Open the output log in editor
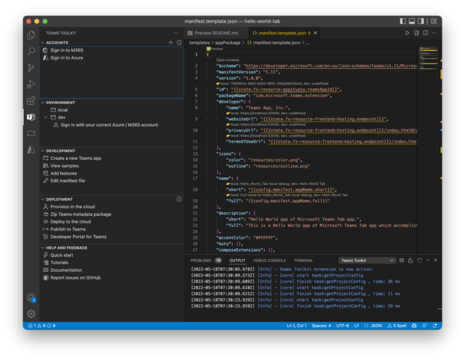The width and height of the screenshot is (465, 360). 420,260
